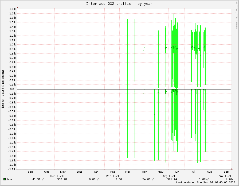Click the '1.5 k' y-axis label
The width and height of the screenshot is (239, 186).
pyautogui.click(x=13, y=22)
